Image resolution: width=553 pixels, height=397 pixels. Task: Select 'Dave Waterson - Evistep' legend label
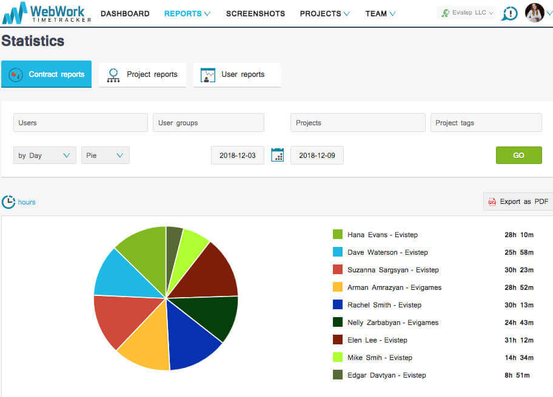coord(387,252)
